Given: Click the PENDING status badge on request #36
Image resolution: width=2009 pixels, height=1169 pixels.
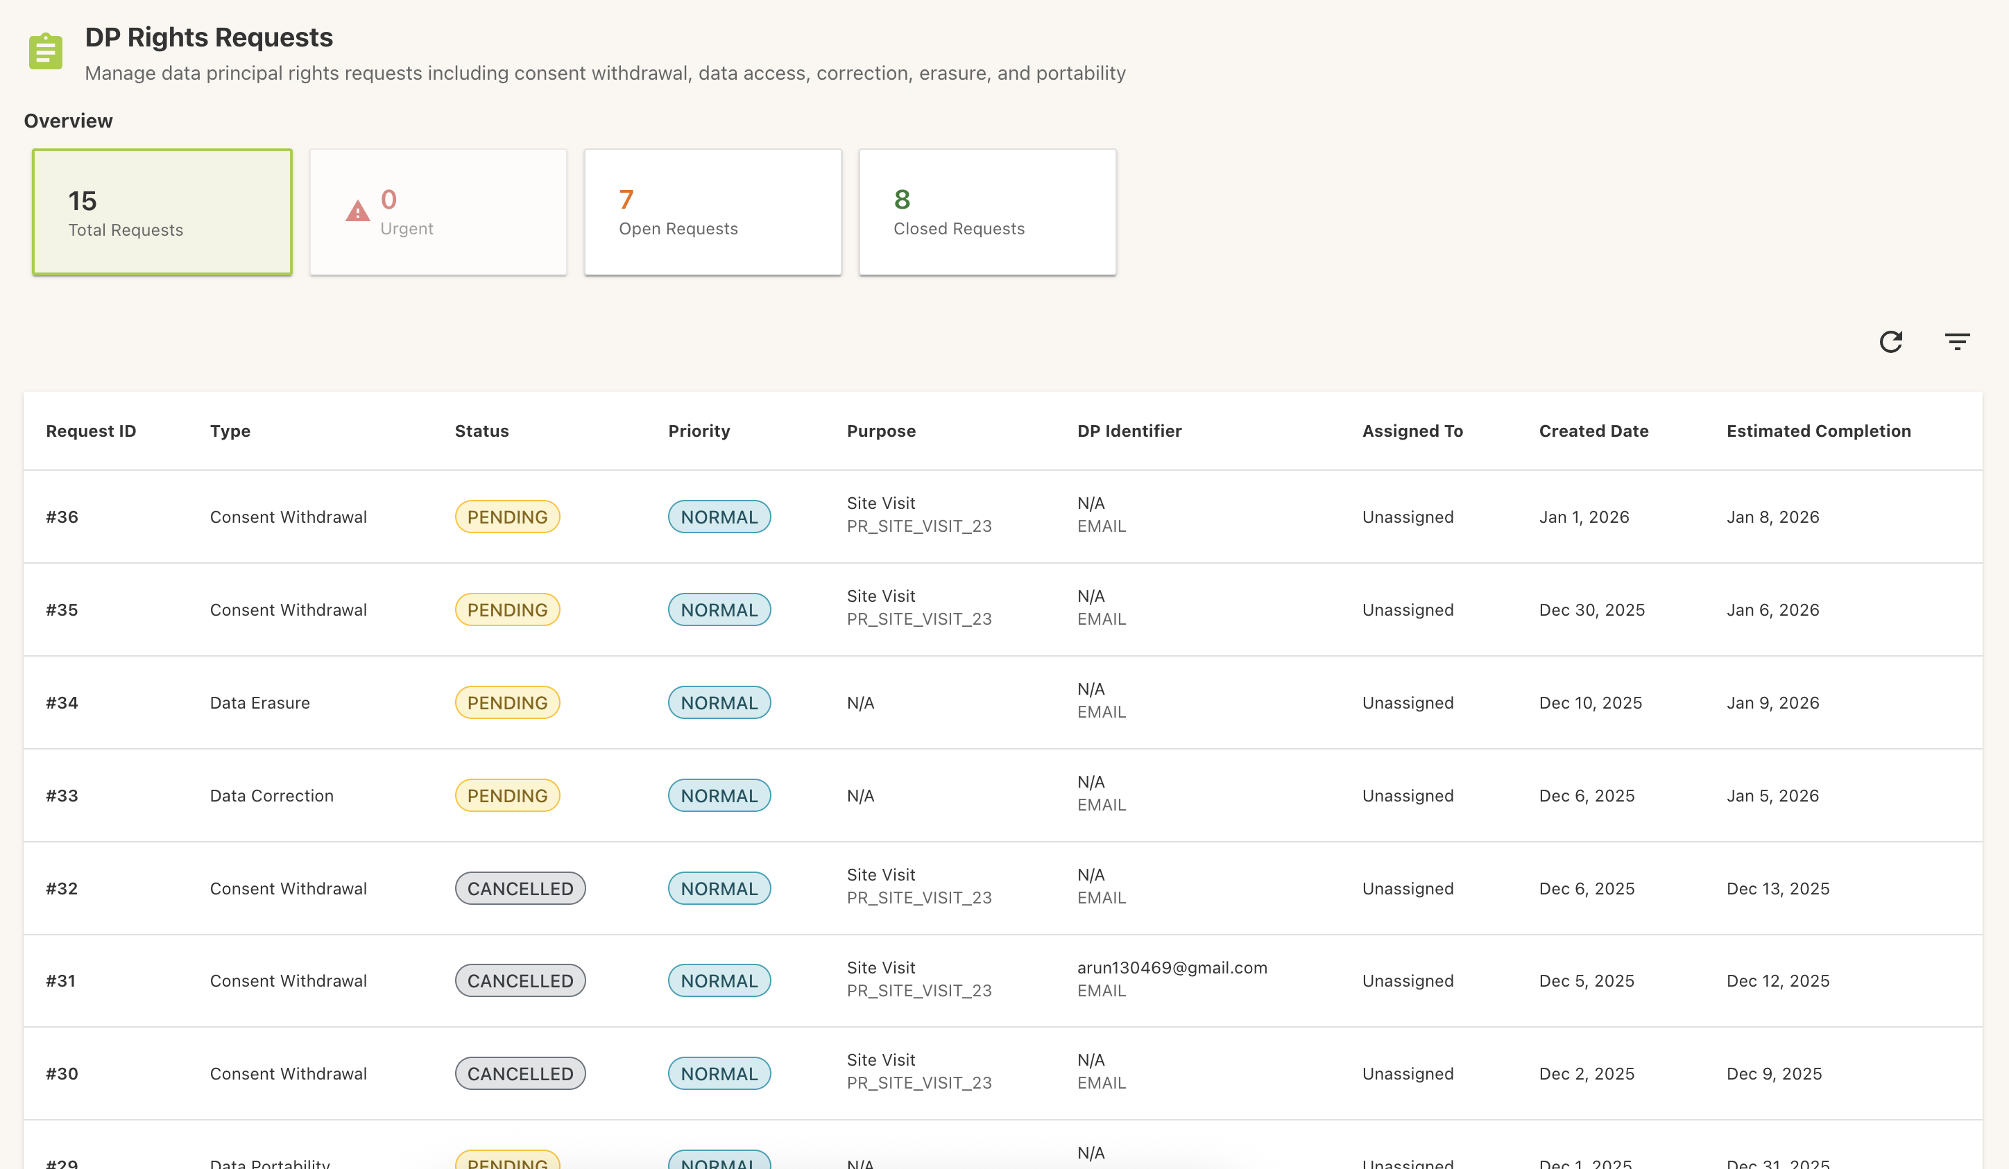Looking at the screenshot, I should 507,517.
